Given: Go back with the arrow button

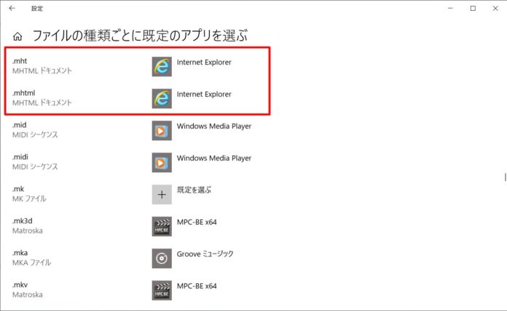Looking at the screenshot, I should point(12,9).
